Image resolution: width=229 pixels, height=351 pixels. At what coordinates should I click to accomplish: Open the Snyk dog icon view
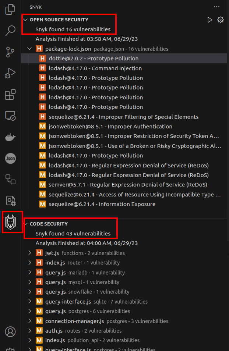11,222
